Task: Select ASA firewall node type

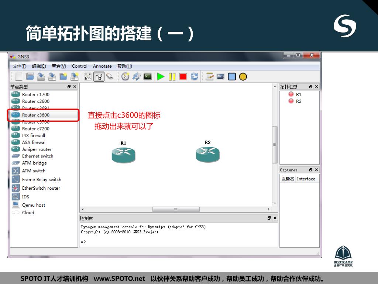Action: (44, 142)
